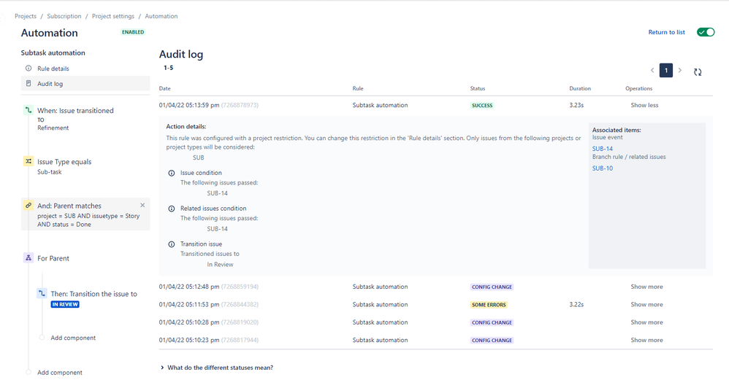The image size is (729, 388).
Task: Click the SUCCESS status badge
Action: [x=482, y=105]
